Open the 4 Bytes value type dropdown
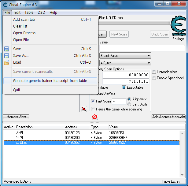The height and width of the screenshot is (186, 188). (x=125, y=63)
